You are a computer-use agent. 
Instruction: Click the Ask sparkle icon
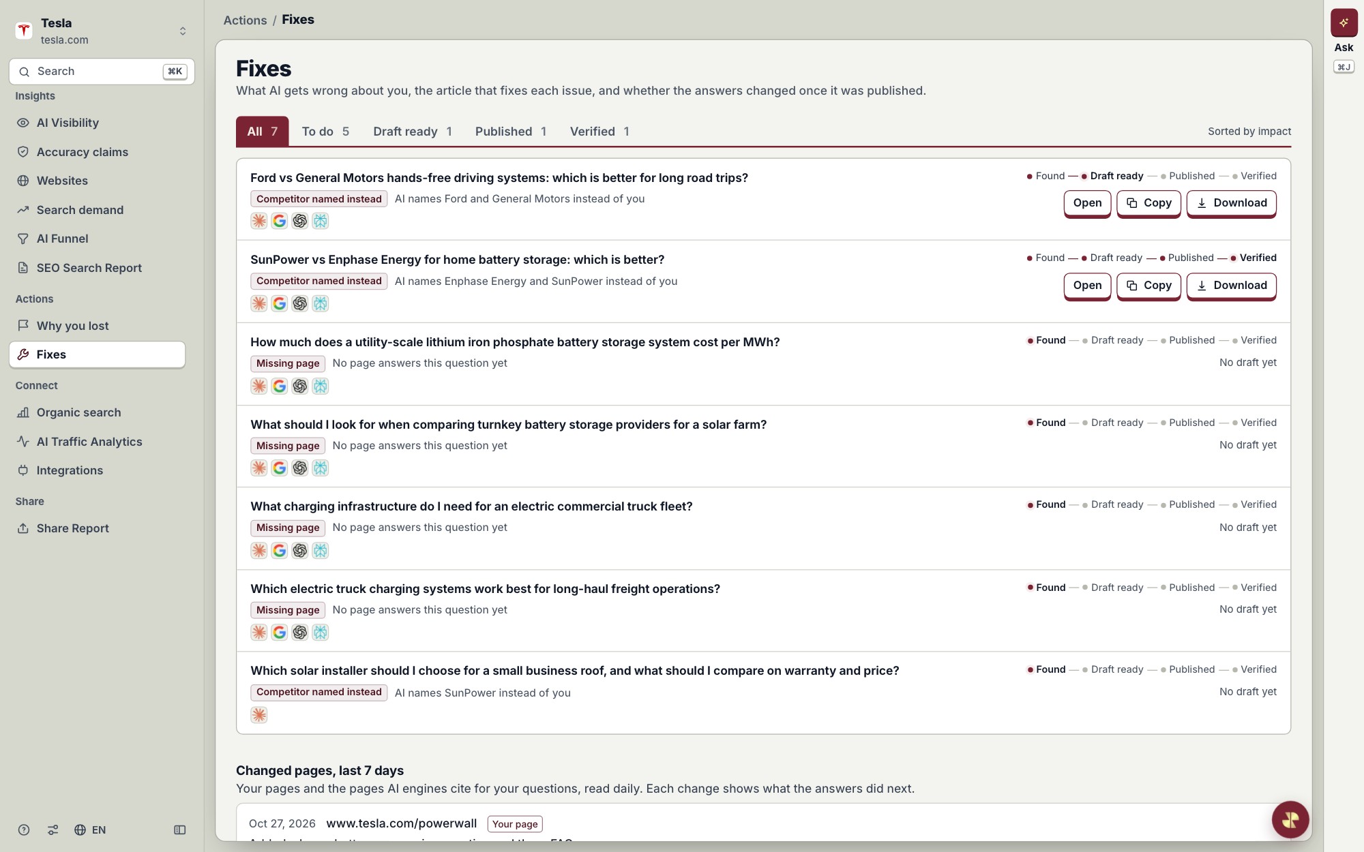coord(1344,22)
